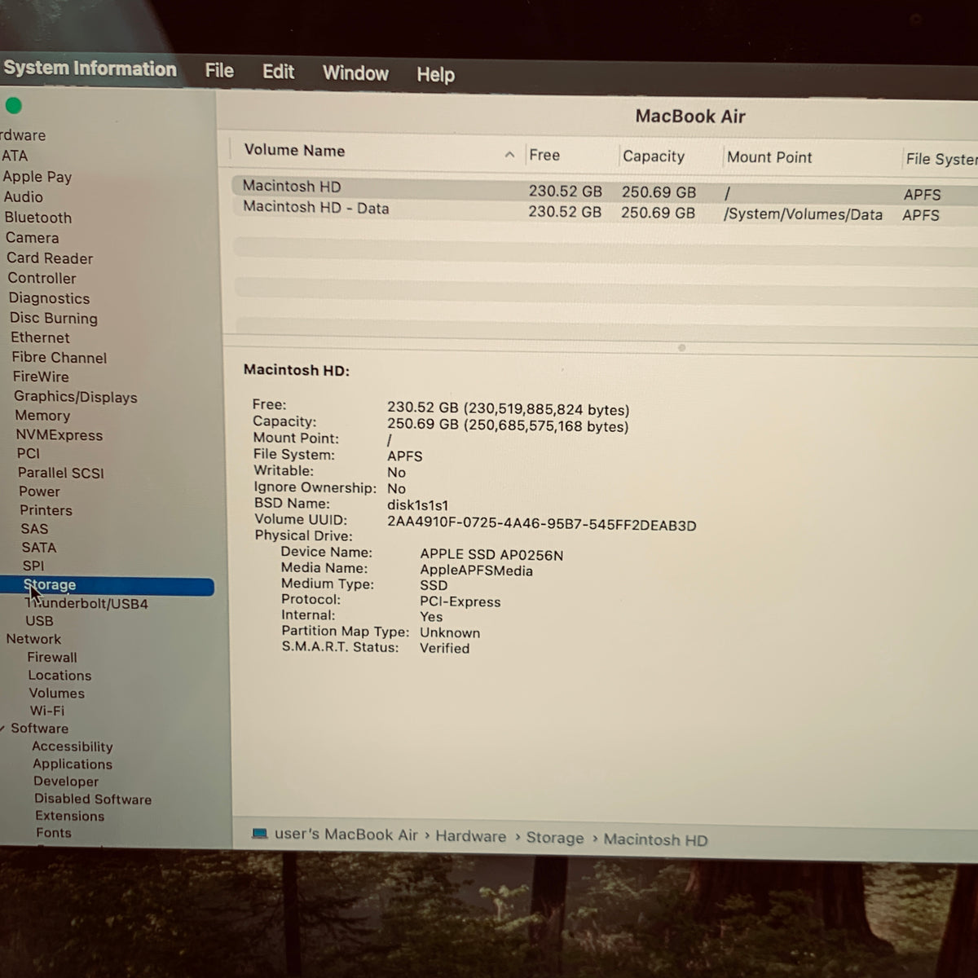Screen dimensions: 978x978
Task: Click Hardware in the path bar
Action: pyautogui.click(x=470, y=836)
